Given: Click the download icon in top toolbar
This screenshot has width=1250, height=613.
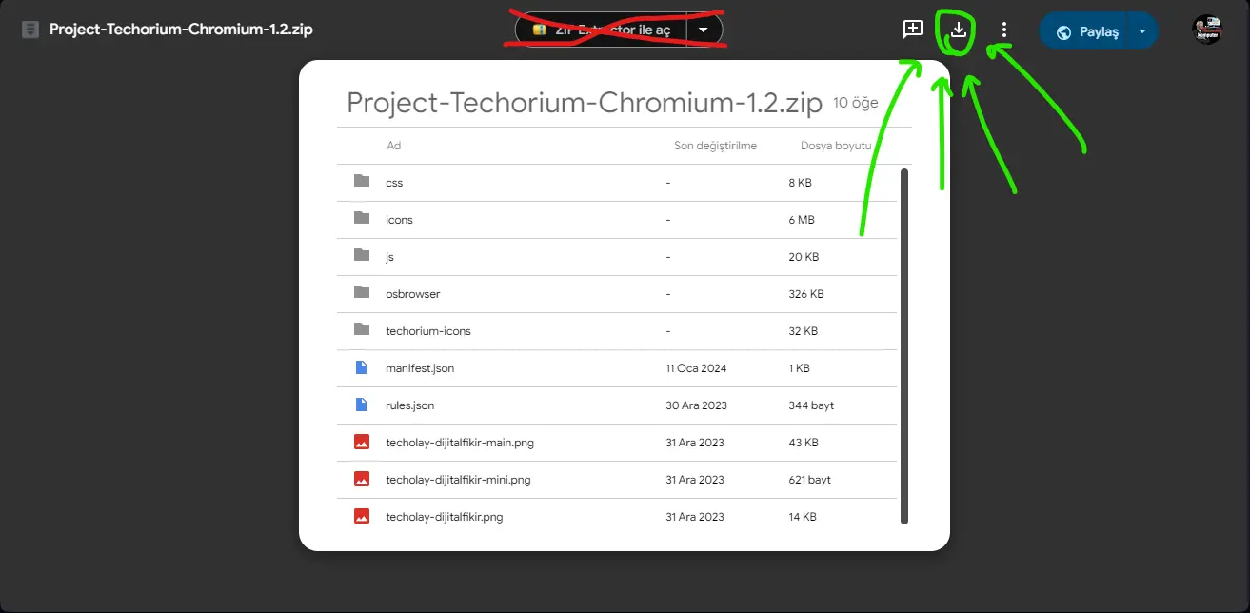Looking at the screenshot, I should tap(959, 30).
